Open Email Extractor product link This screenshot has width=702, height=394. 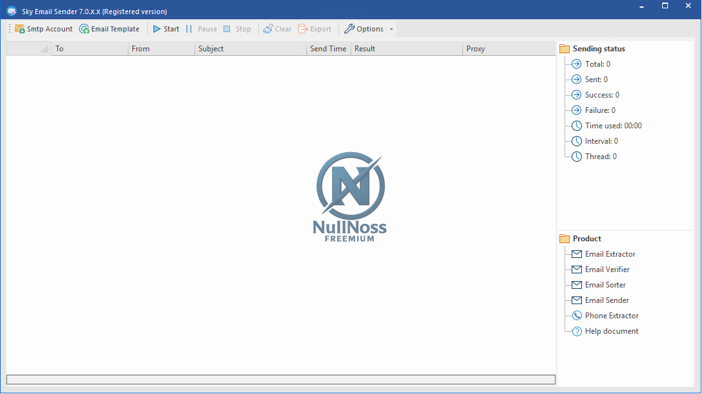coord(610,254)
